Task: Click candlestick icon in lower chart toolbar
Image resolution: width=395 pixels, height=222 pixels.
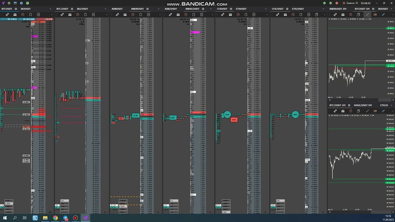Action: (375, 111)
